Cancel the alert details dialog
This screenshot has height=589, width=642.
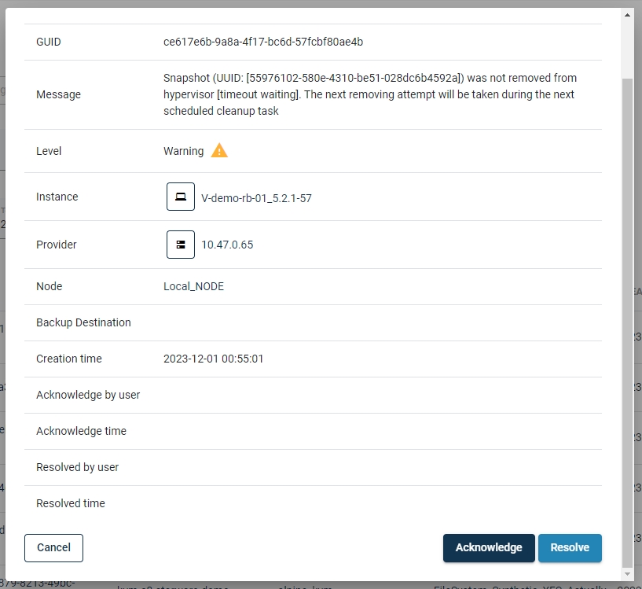coord(53,547)
